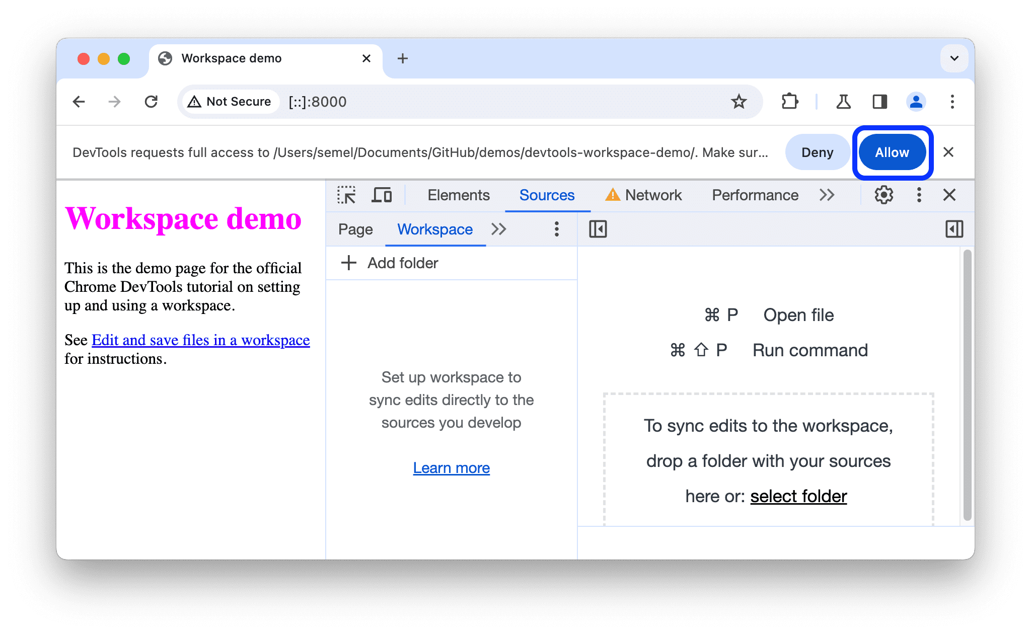1031x634 pixels.
Task: Expand the browser tab dropdown arrow
Action: click(953, 57)
